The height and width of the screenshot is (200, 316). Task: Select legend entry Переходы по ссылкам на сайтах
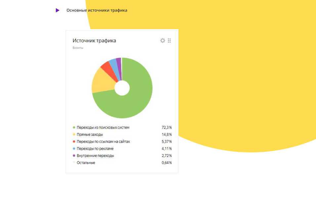point(103,142)
